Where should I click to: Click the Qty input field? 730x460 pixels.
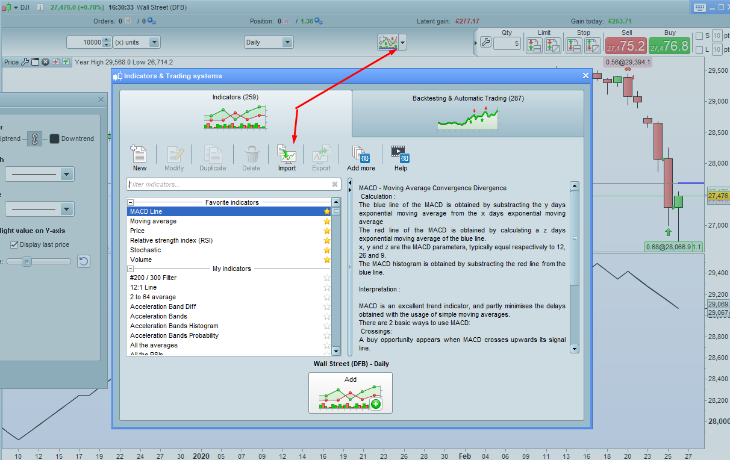[508, 43]
